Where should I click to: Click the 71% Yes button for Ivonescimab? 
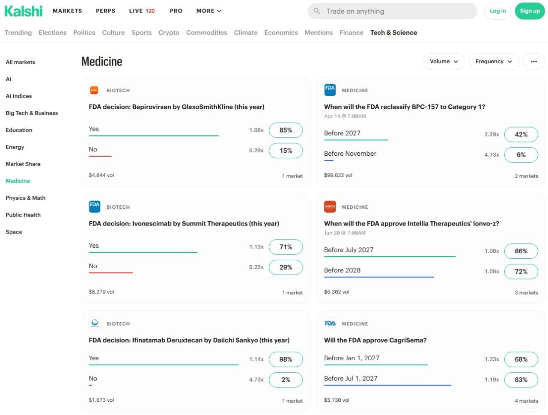click(x=286, y=247)
